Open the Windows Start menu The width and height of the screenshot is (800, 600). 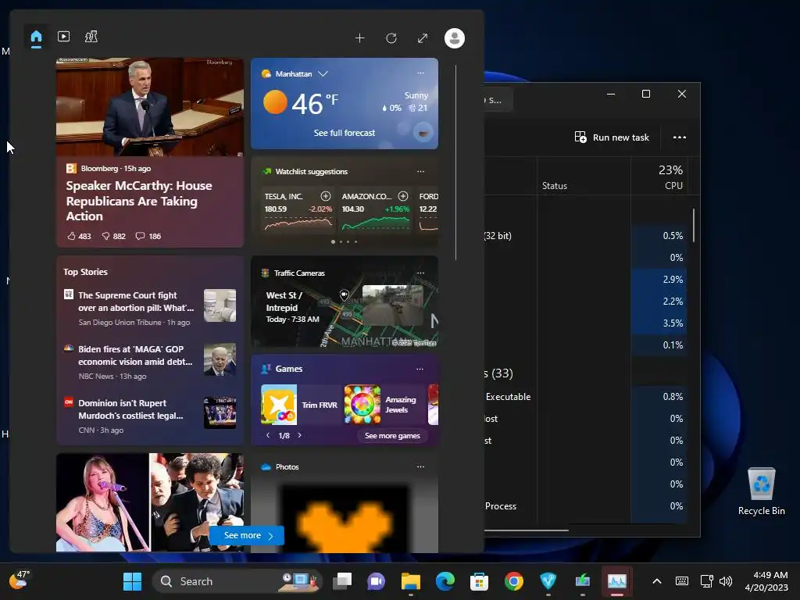point(133,581)
